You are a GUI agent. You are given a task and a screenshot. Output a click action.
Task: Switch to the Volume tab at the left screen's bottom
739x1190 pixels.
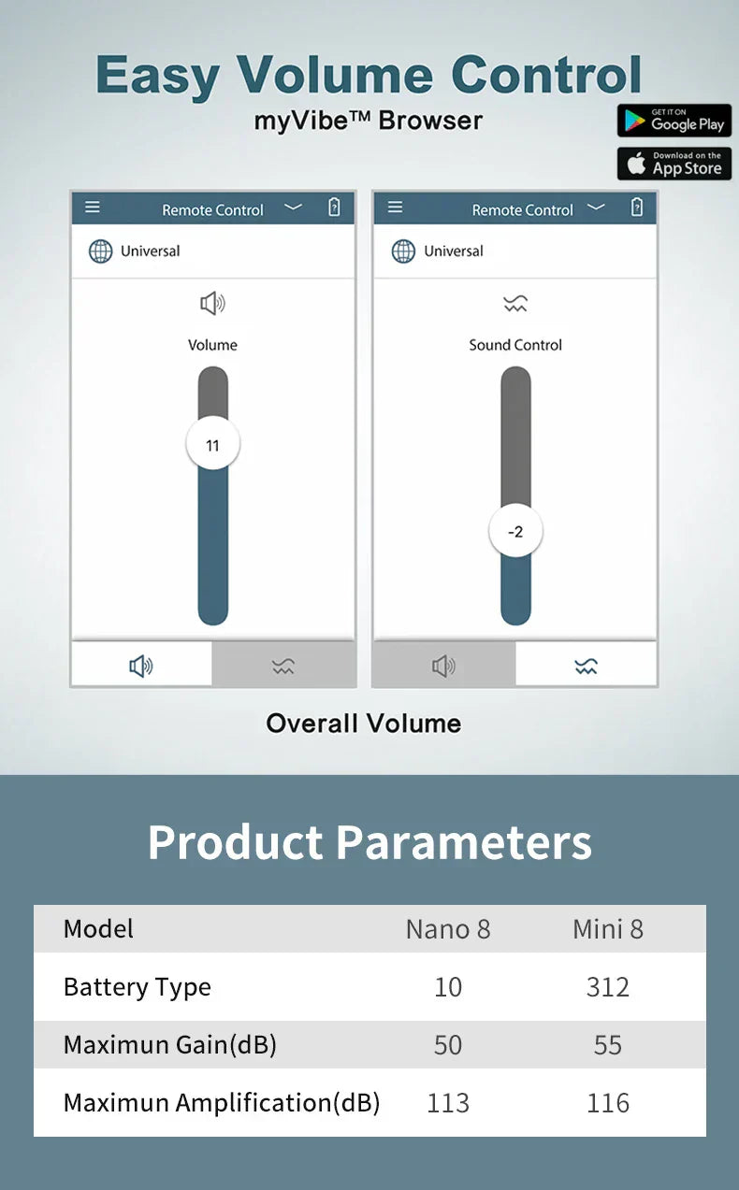click(140, 666)
